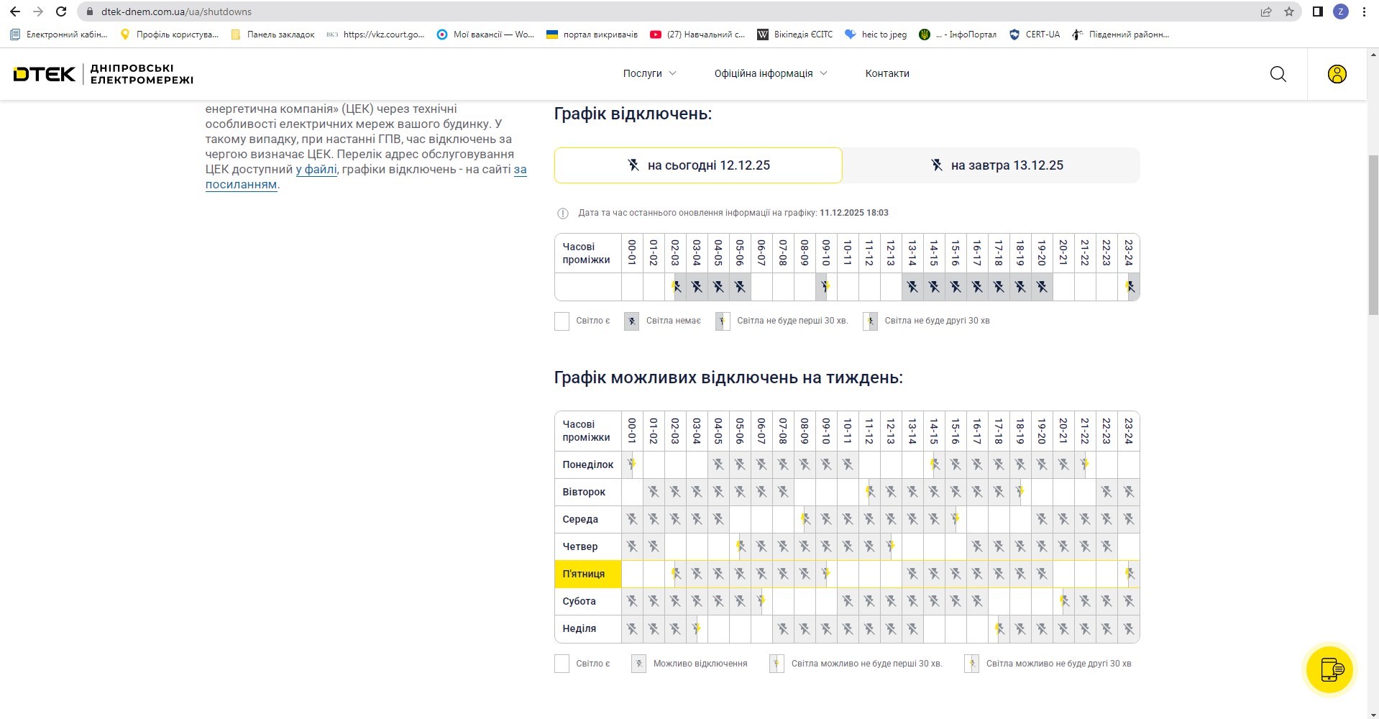The width and height of the screenshot is (1379, 719).
Task: Open the за посиланням link
Action: (241, 185)
